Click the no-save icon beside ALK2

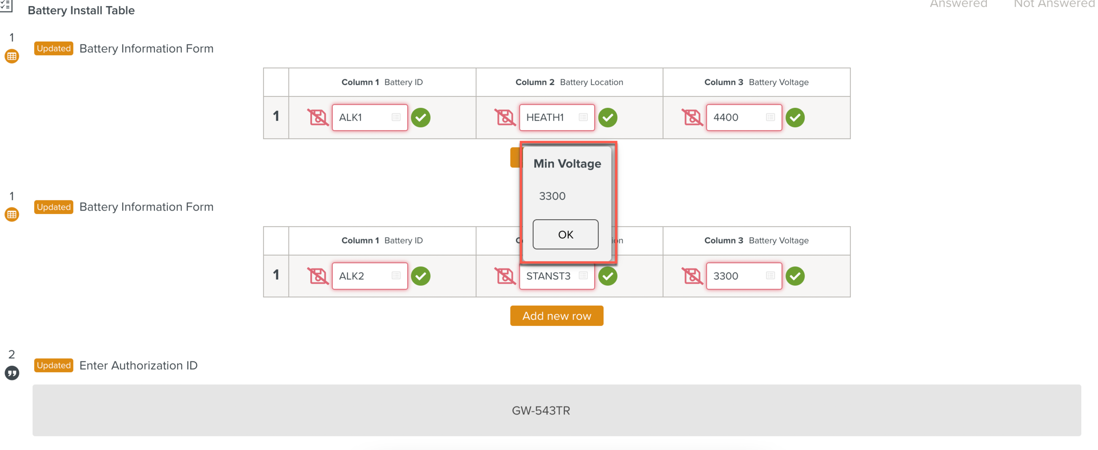(x=318, y=276)
